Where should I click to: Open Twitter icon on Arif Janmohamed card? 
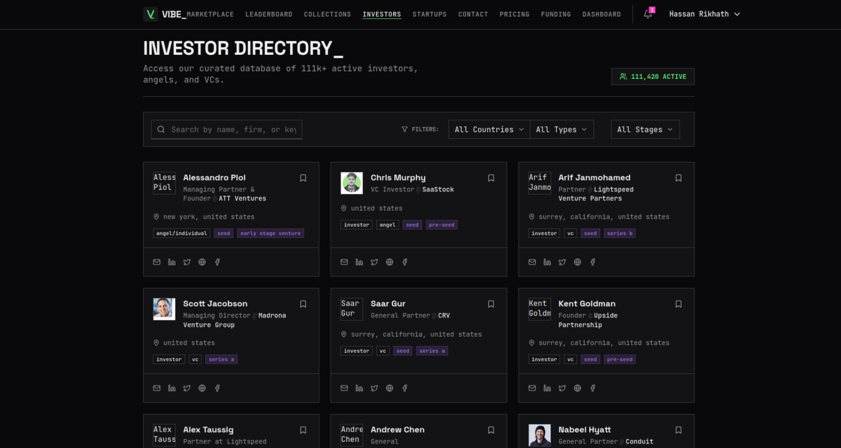(x=562, y=262)
